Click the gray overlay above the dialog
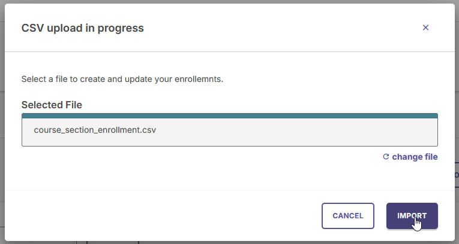This screenshot has height=244, width=459. click(229, 1)
